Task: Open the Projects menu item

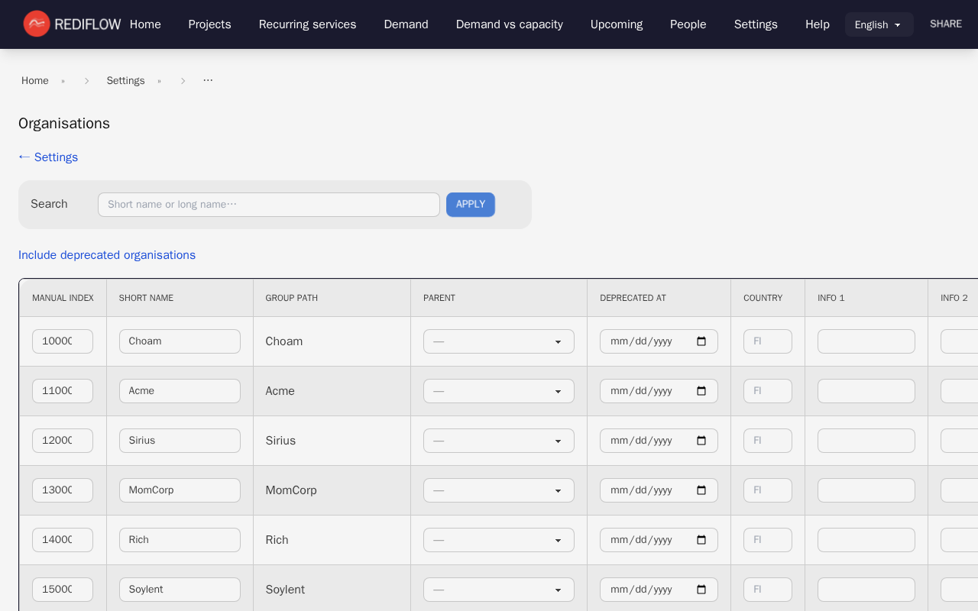Action: 209,24
